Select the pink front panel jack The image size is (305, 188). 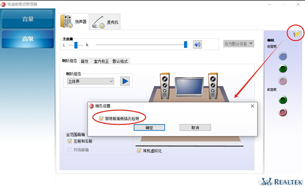click(282, 112)
